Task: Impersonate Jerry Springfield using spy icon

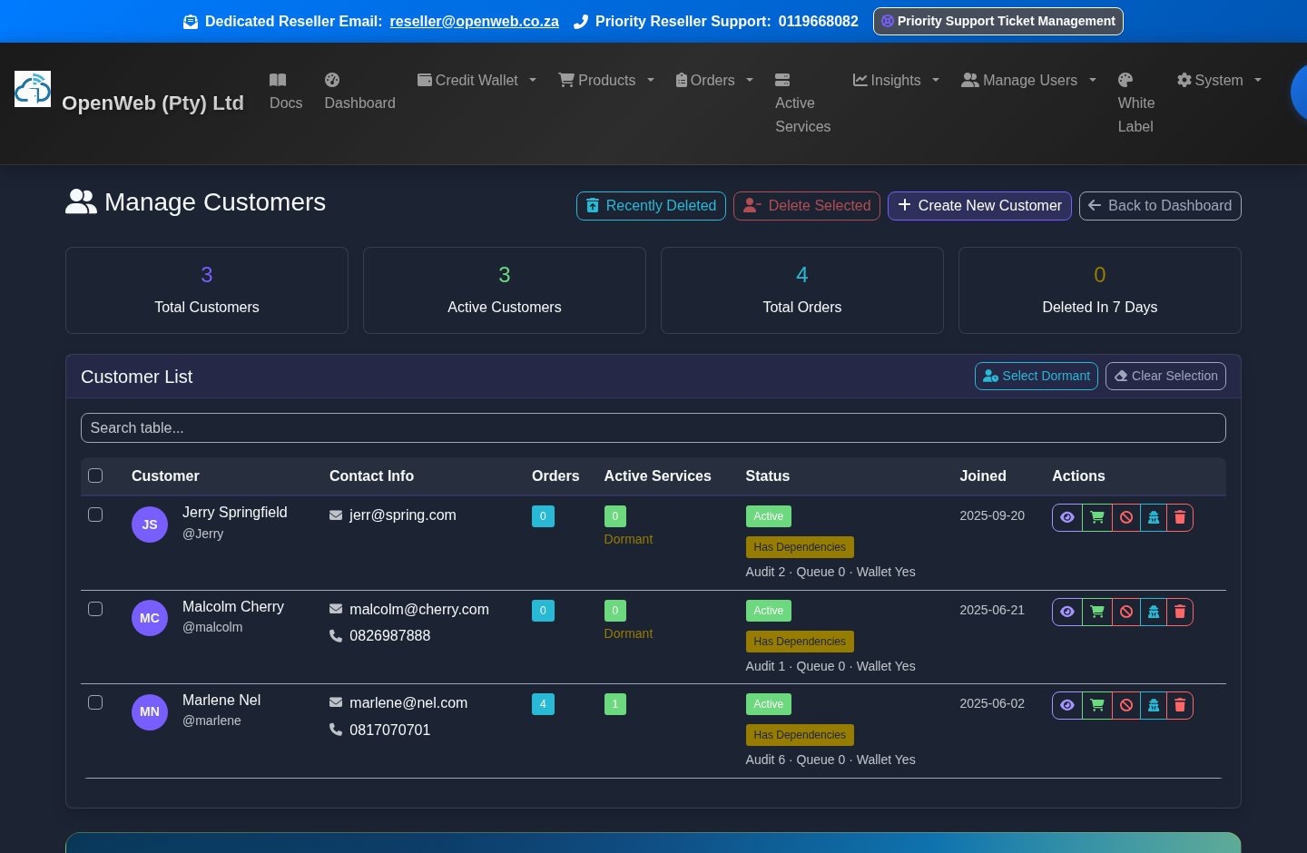Action: [x=1154, y=517]
